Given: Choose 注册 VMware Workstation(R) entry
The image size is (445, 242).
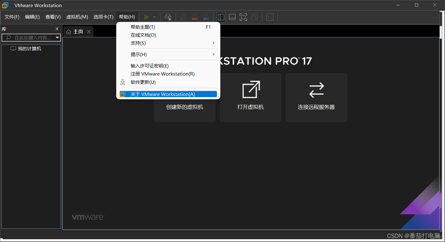Looking at the screenshot, I should [x=168, y=74].
